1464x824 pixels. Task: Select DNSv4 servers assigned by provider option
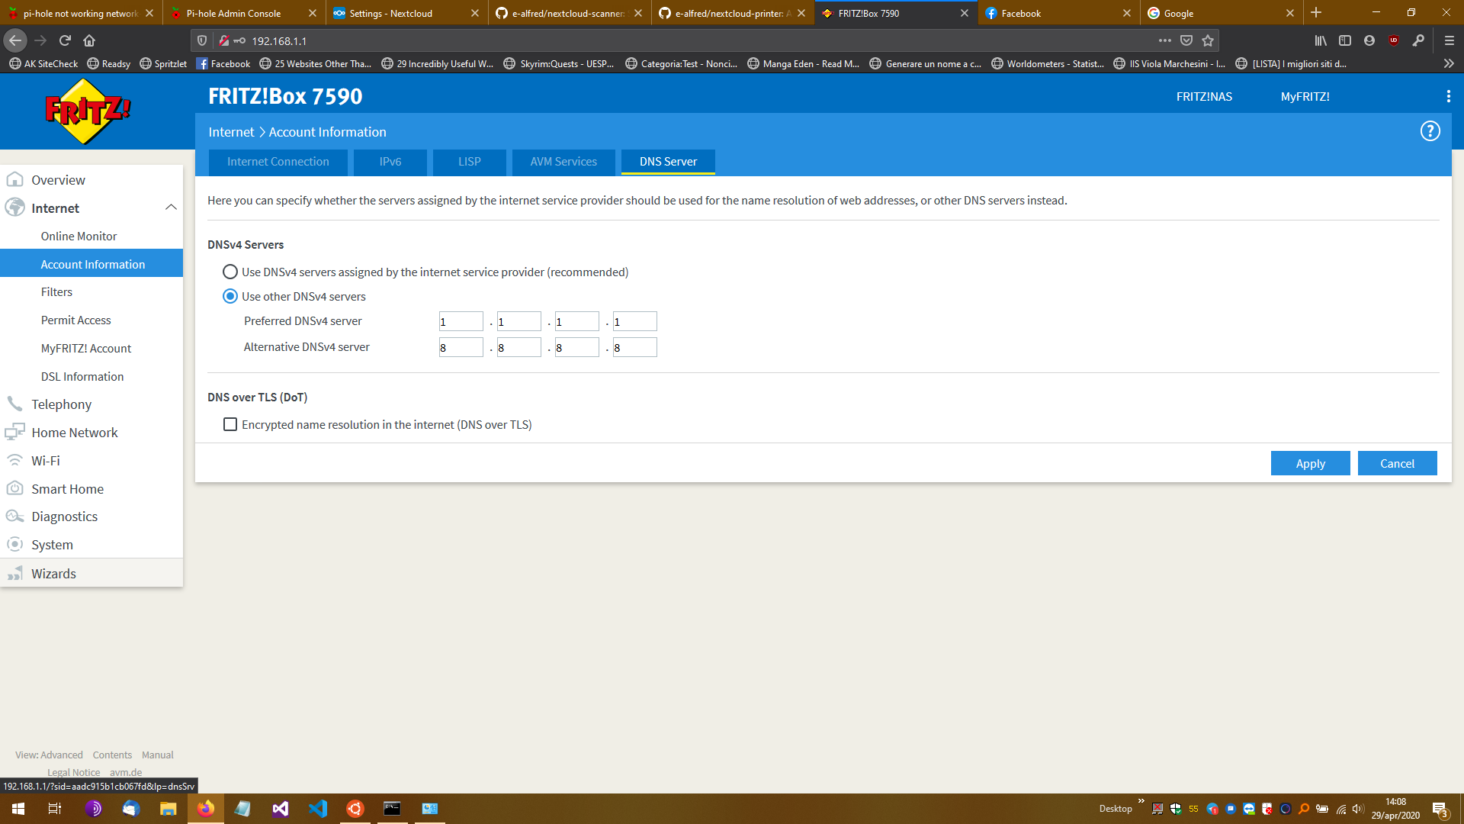point(230,272)
